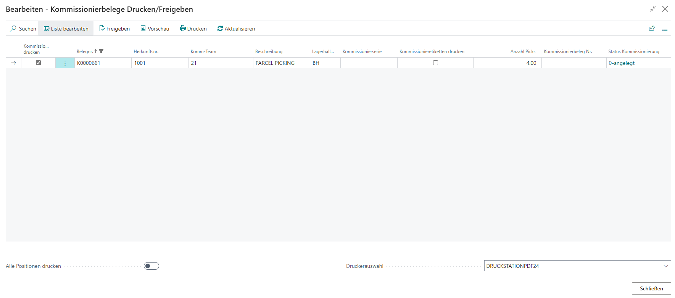
Task: Open the 0-angelegt status link
Action: coord(622,63)
